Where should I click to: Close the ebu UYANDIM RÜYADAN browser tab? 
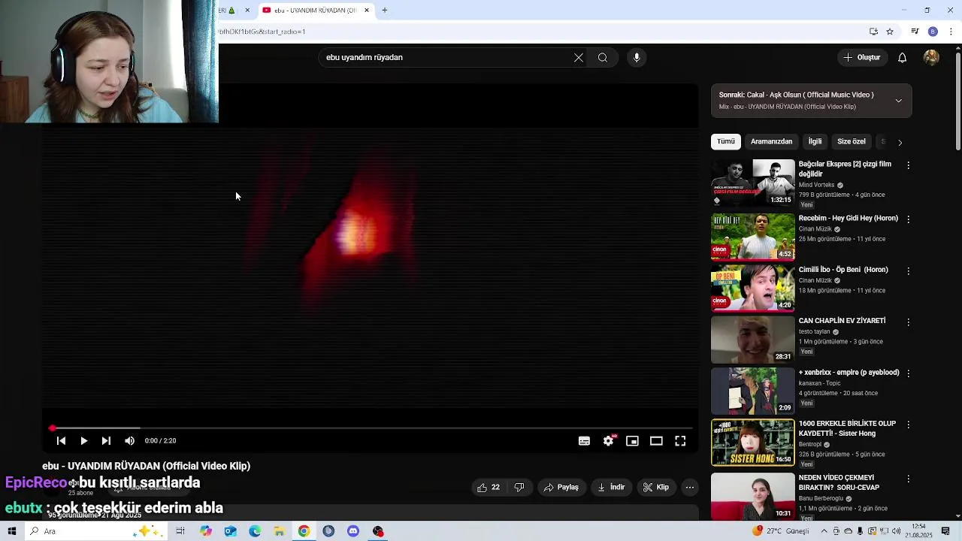367,11
